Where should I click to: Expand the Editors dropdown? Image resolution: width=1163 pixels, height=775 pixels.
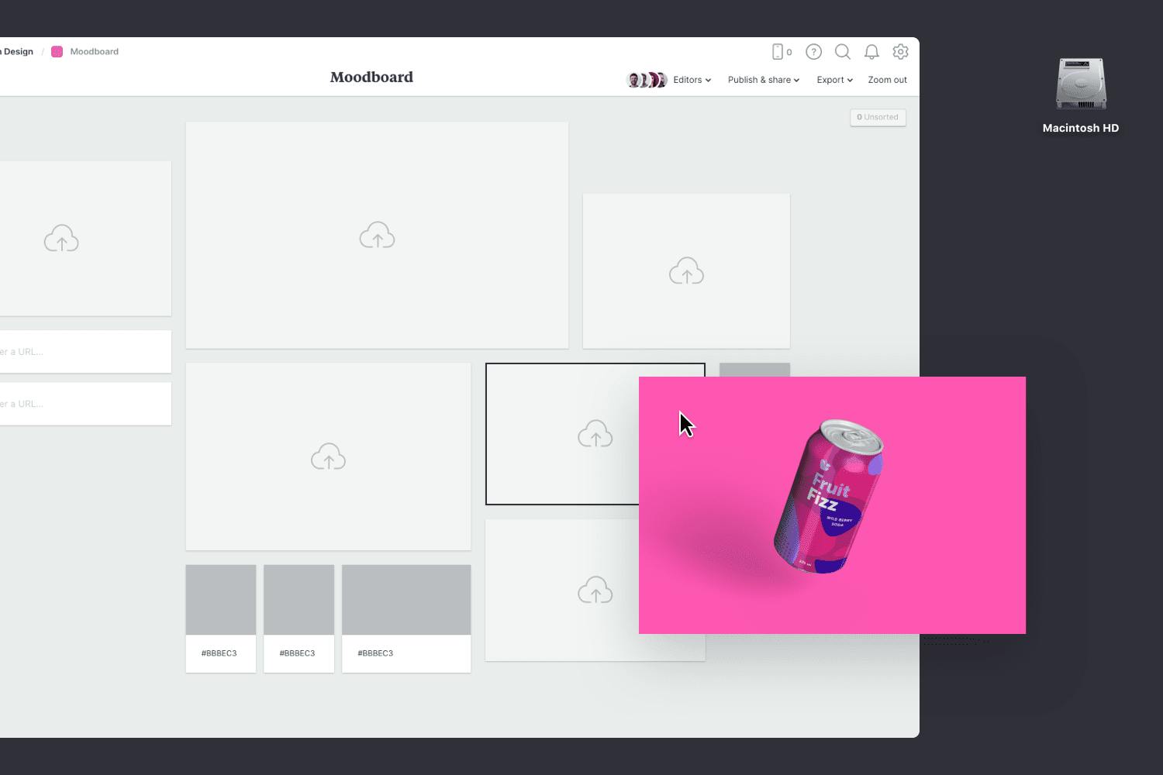pyautogui.click(x=691, y=80)
